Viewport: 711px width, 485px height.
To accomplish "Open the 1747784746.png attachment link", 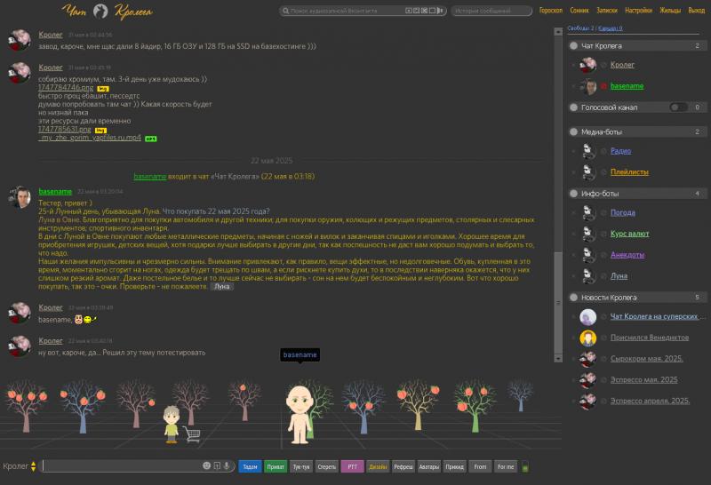I will 65,88.
